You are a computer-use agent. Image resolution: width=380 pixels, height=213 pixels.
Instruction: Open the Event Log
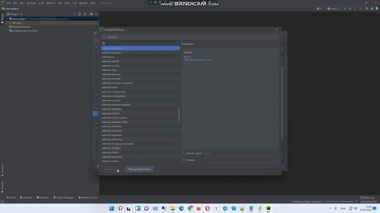point(367,198)
